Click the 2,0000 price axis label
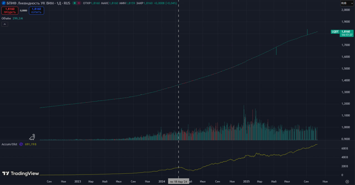Screen dimensions: 355x185 click(x=346, y=10)
